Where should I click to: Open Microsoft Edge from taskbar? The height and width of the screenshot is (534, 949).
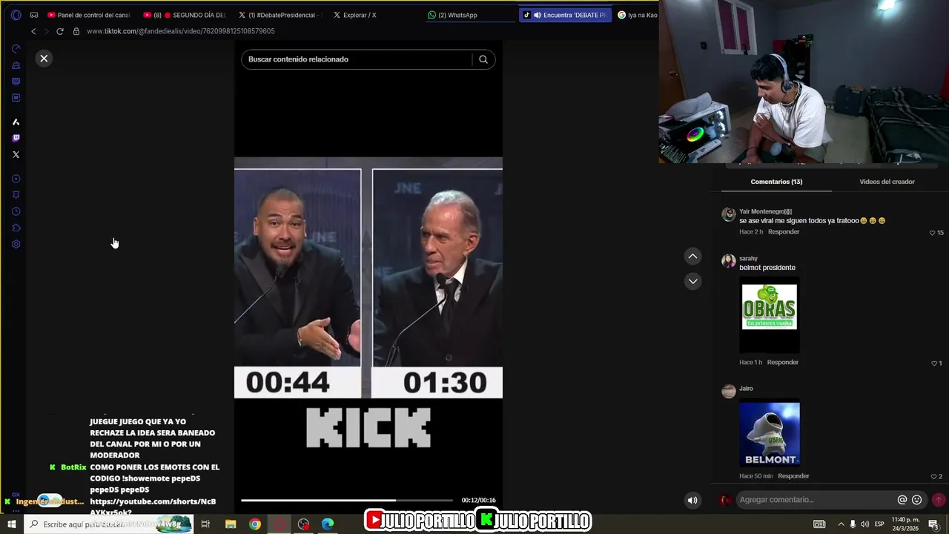click(x=328, y=524)
